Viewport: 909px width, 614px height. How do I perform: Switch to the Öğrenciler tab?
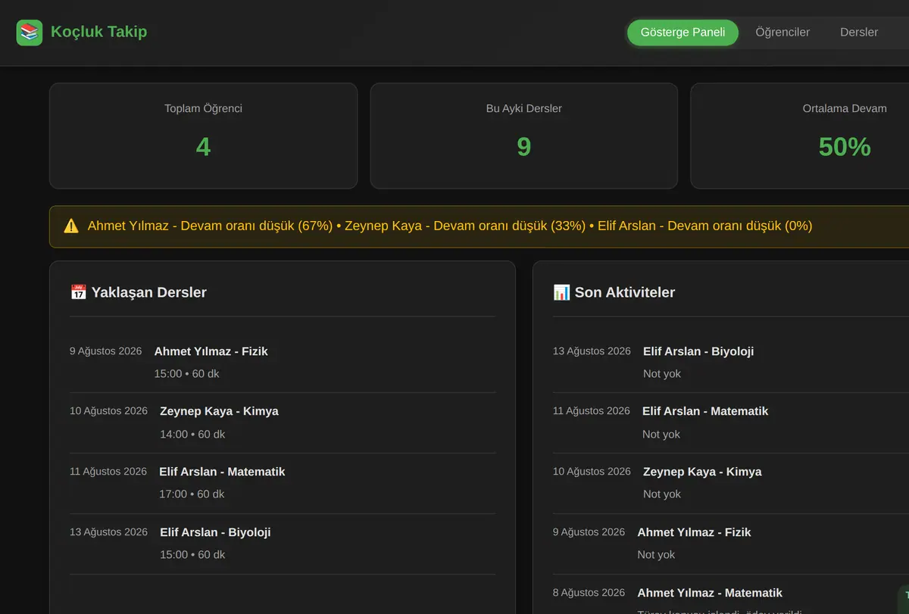click(x=782, y=33)
